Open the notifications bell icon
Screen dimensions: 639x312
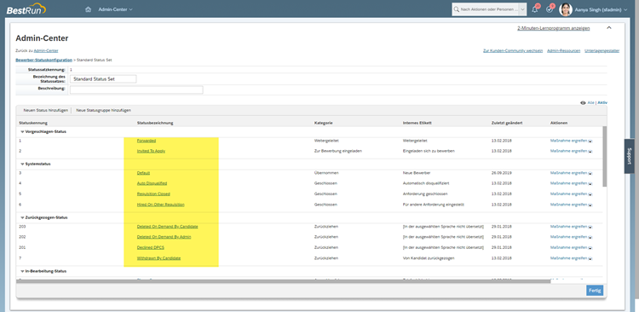coord(535,9)
